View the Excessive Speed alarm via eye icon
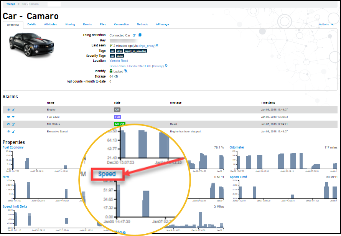The image size is (341, 236). (x=8, y=131)
